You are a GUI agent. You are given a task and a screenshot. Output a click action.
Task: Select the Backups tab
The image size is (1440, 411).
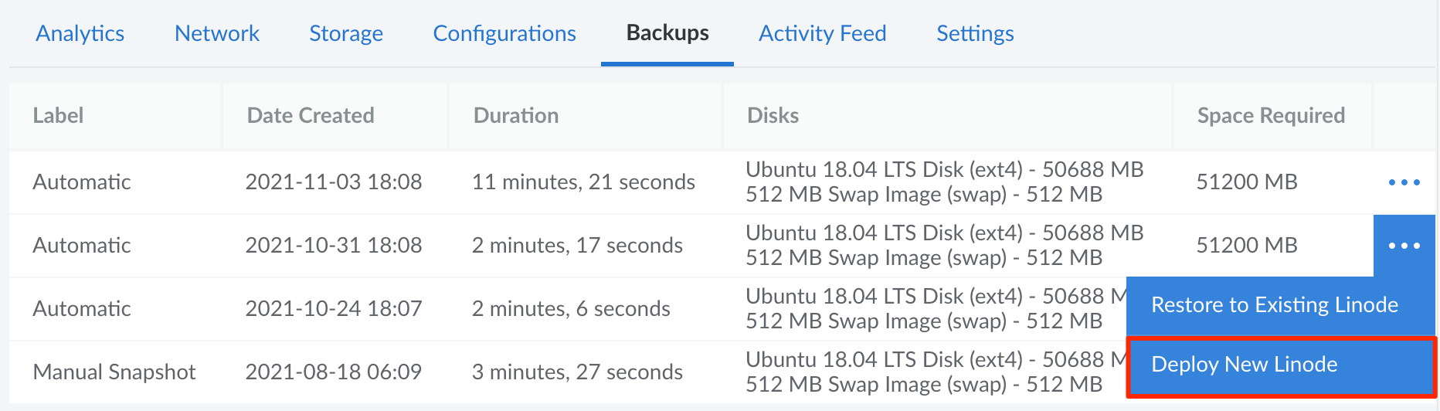point(667,33)
